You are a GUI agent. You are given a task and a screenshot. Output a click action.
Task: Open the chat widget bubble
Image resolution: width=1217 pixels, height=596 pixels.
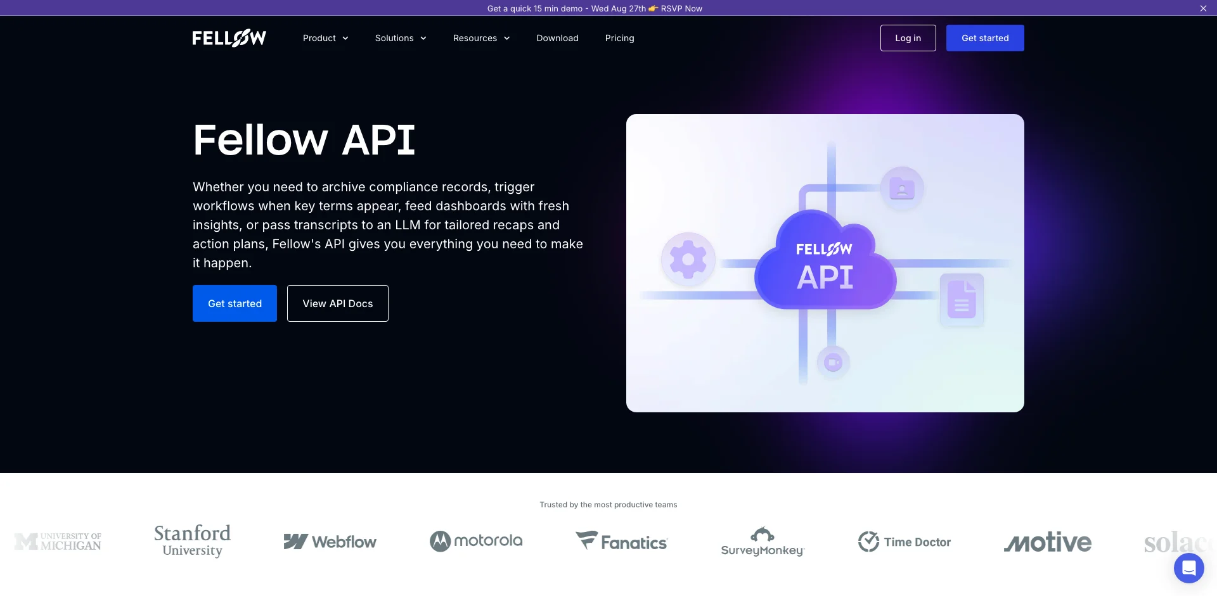point(1189,568)
